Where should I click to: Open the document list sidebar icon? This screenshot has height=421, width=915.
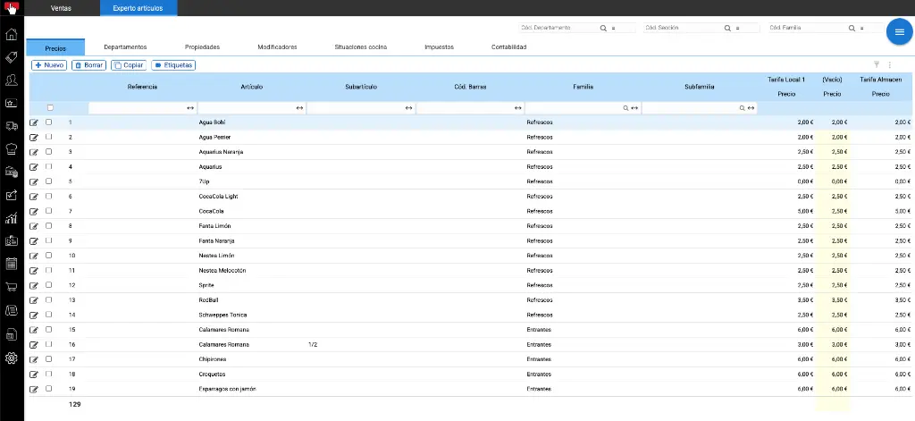tap(11, 310)
